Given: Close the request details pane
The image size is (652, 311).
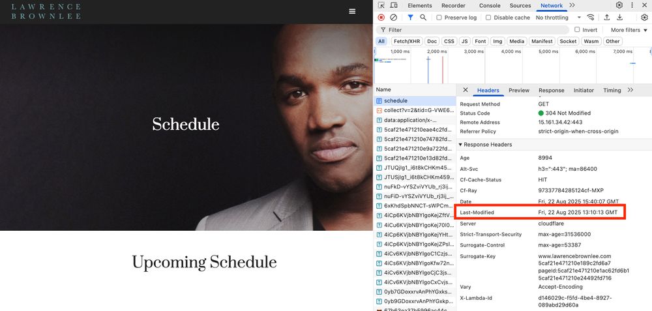Looking at the screenshot, I should (466, 90).
